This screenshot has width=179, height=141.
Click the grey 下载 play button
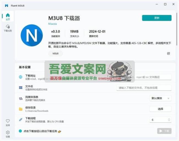point(164,131)
